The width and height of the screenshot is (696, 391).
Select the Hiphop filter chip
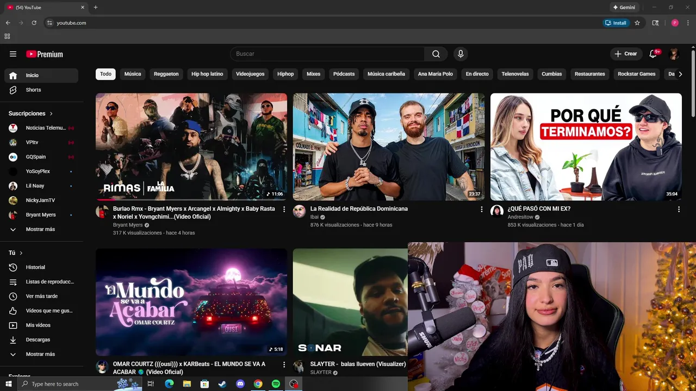point(285,74)
